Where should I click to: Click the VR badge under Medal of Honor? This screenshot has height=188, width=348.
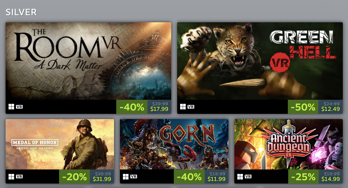19,177
